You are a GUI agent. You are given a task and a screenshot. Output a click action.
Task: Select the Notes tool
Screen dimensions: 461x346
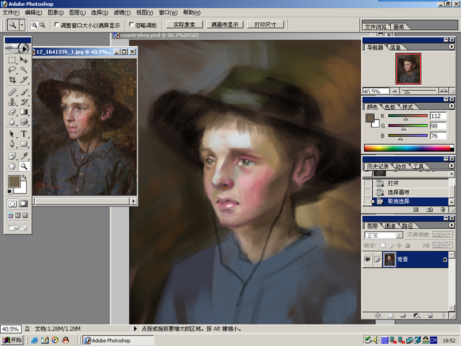pos(12,156)
